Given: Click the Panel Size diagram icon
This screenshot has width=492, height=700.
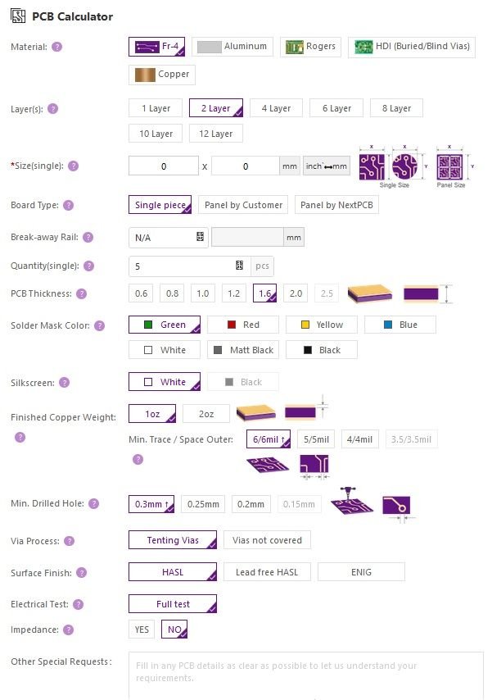Looking at the screenshot, I should pos(451,167).
